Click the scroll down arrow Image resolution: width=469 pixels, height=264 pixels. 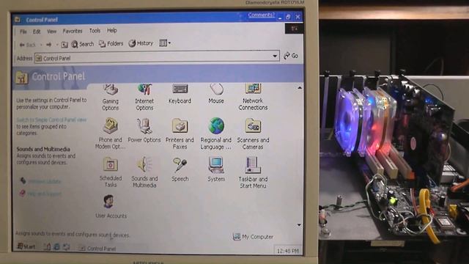[x=299, y=225]
